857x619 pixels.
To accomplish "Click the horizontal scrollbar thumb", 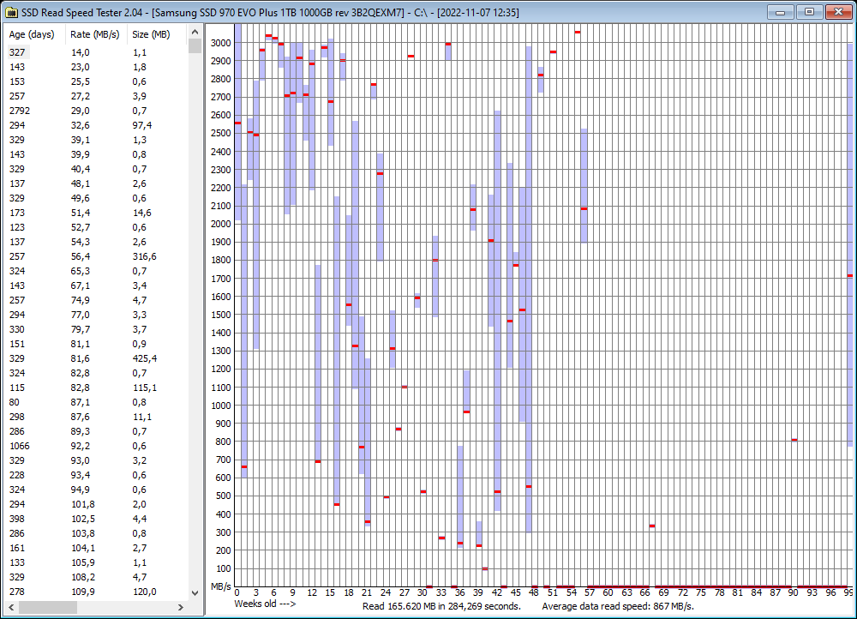I will click(47, 607).
